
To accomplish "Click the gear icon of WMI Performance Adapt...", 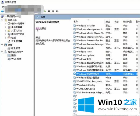I will pos(75,92).
